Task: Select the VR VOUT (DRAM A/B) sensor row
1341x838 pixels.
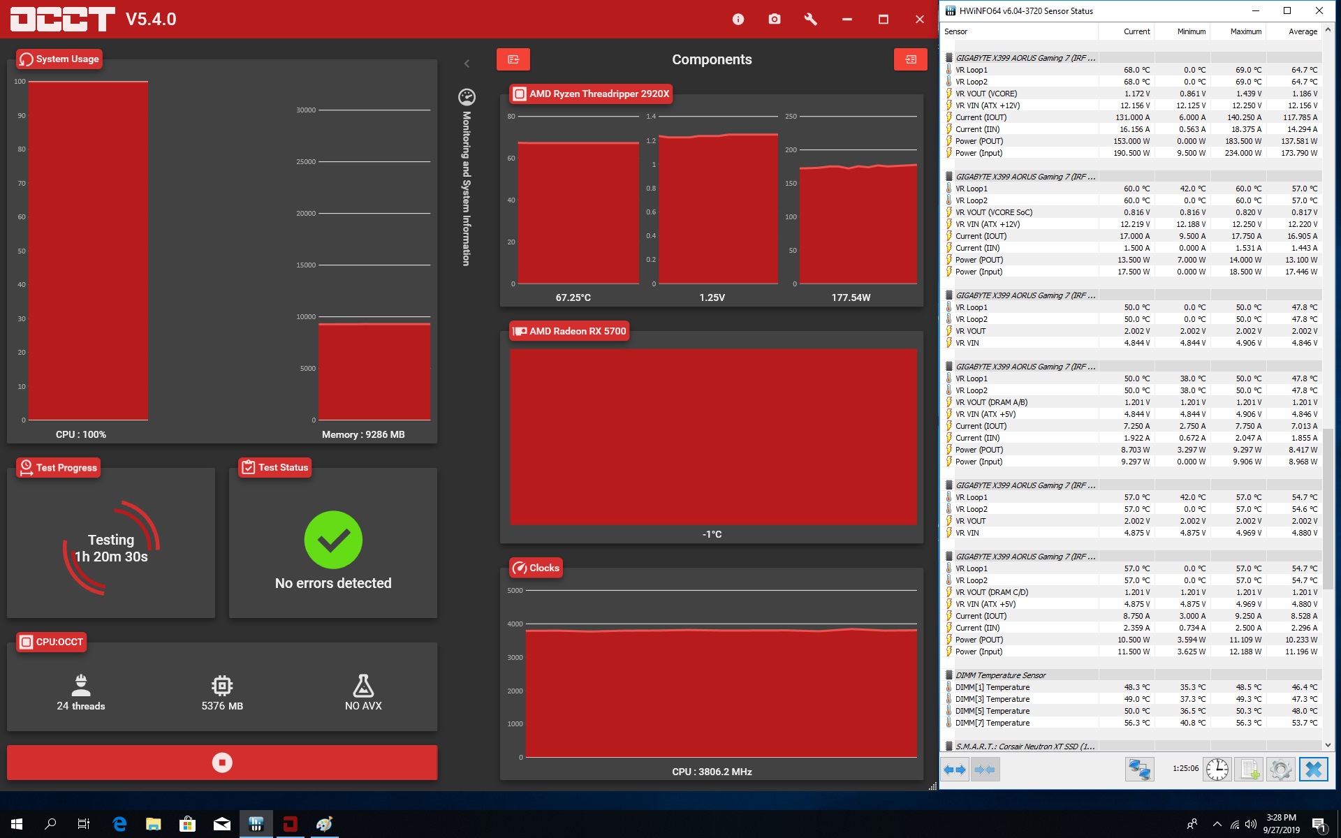Action: 1131,402
